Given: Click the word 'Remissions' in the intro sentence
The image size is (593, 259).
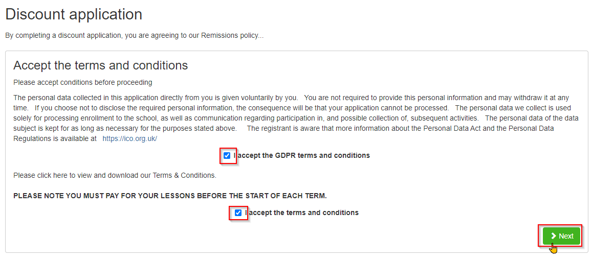Looking at the screenshot, I should tap(219, 36).
